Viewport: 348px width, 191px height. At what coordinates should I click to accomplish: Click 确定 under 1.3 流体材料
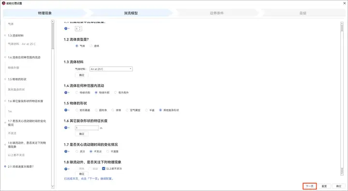coord(82,75)
